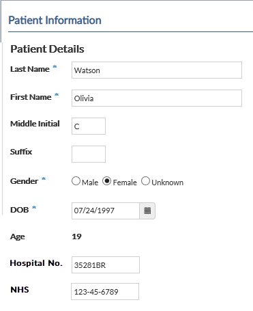
Task: Open the DOB calendar picker icon
Action: pyautogui.click(x=147, y=211)
